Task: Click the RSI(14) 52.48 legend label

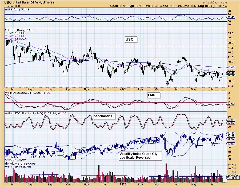Action: click(x=19, y=9)
